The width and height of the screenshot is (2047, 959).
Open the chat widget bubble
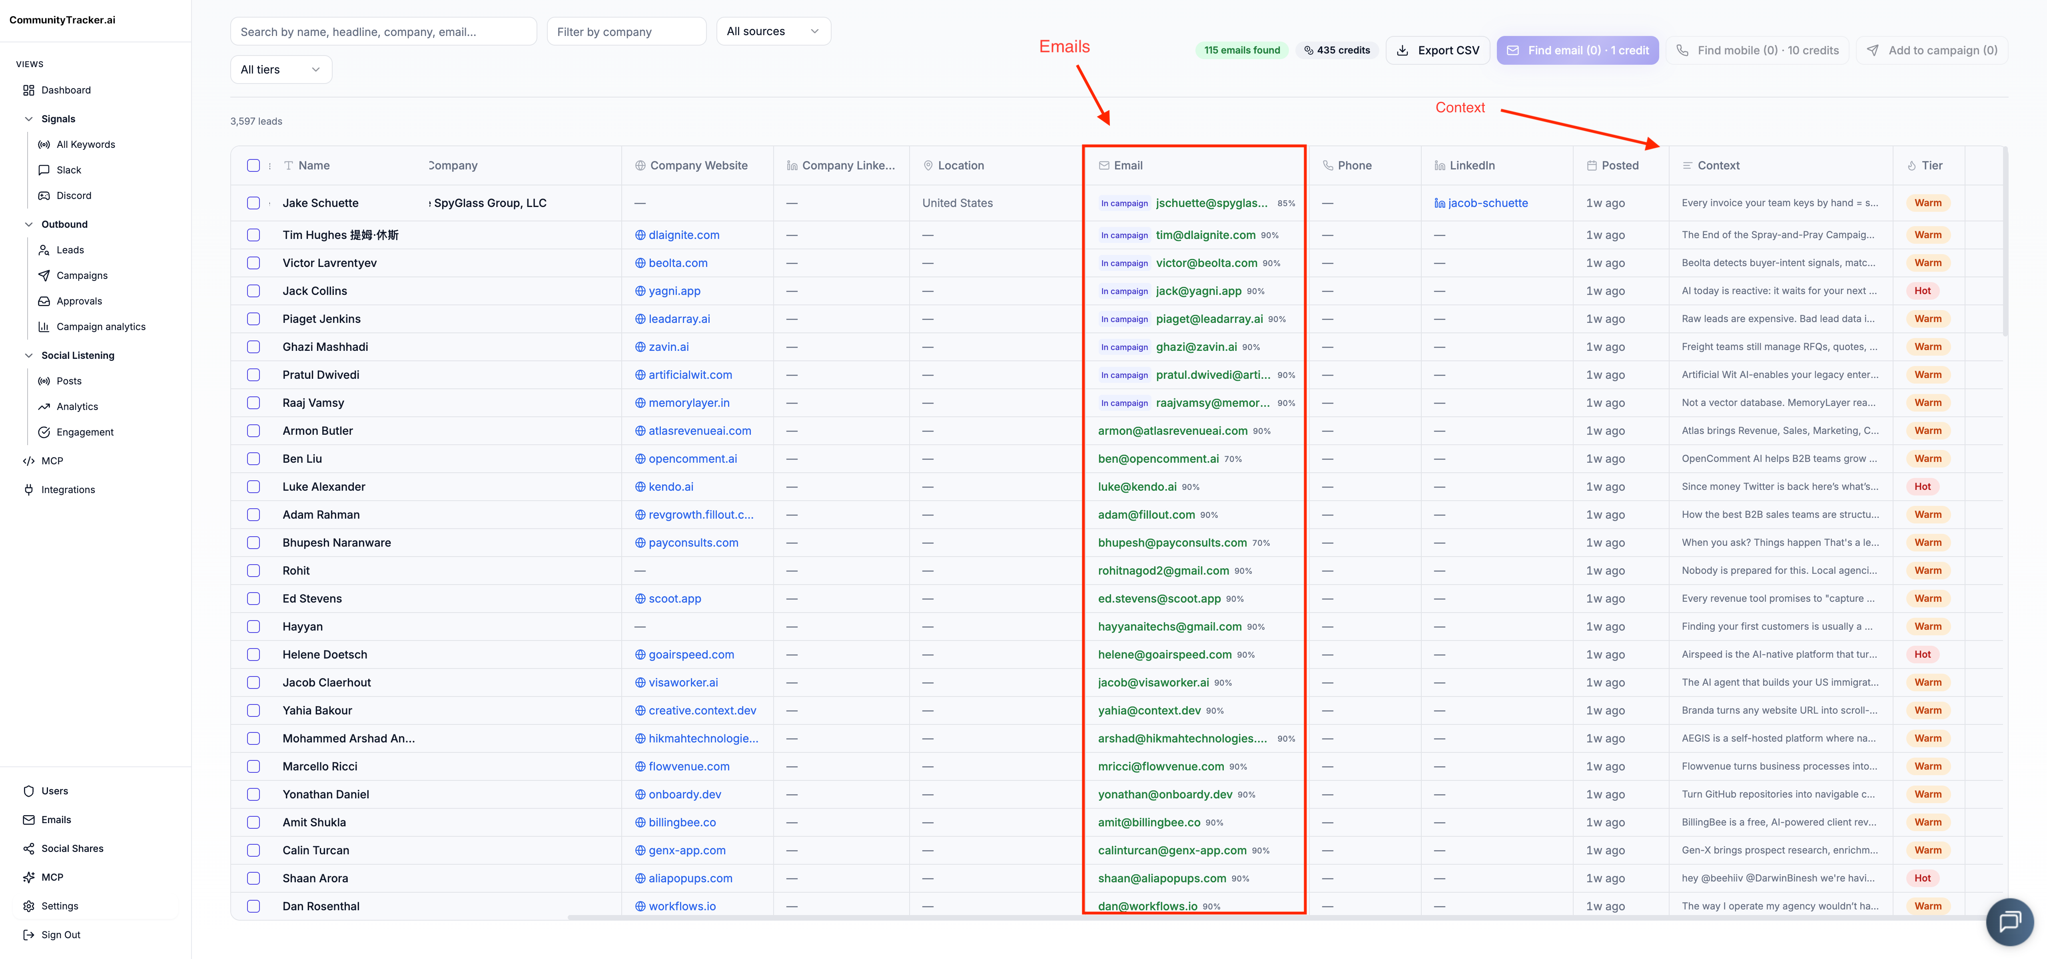[2010, 921]
